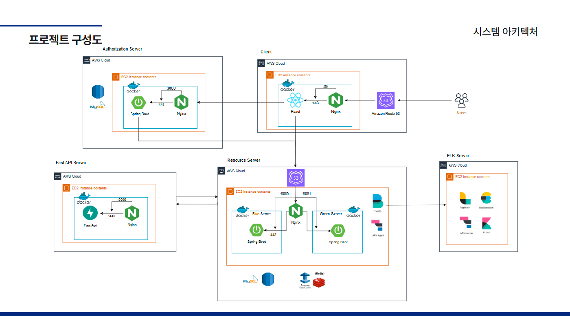The height and width of the screenshot is (321, 570).
Task: Click the AWS logo of Fast API Server cloud
Action: coord(58,176)
